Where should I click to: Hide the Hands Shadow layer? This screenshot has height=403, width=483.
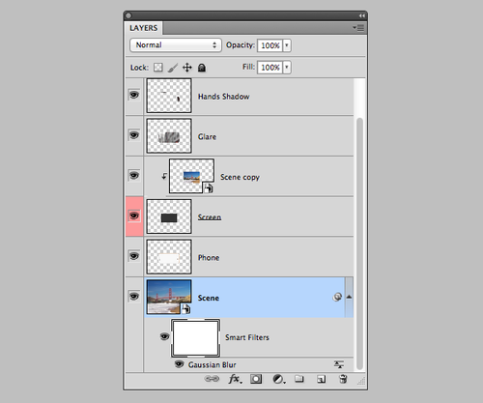[x=134, y=95]
